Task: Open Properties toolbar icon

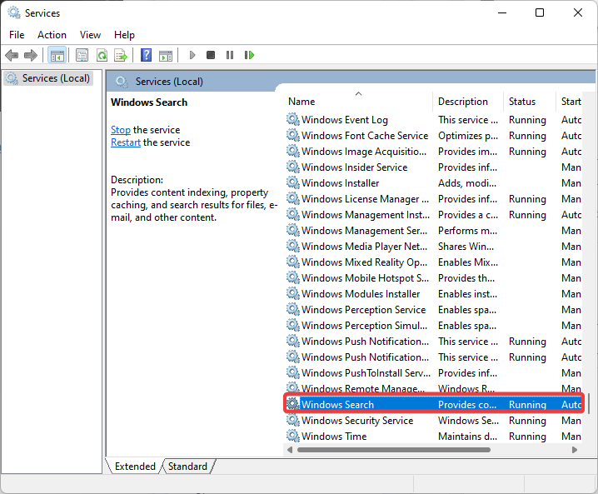Action: click(x=82, y=55)
